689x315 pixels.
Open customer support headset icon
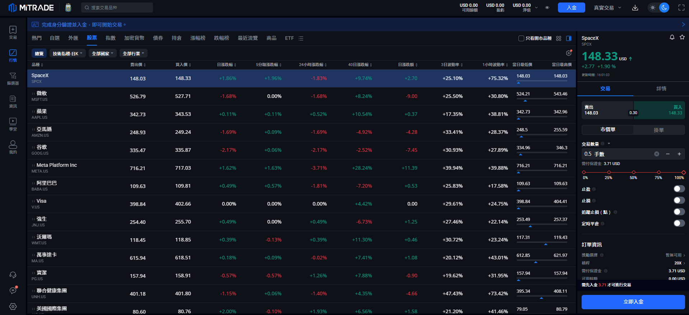pos(13,275)
